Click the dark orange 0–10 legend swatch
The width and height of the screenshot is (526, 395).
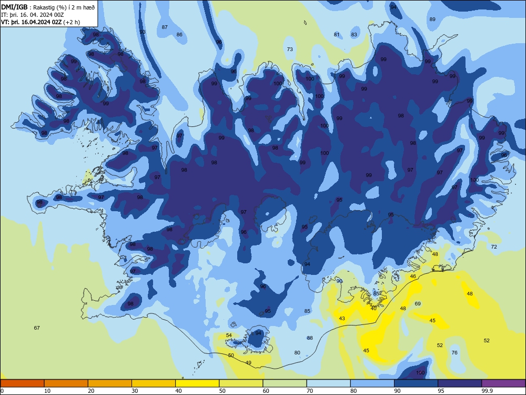click(22, 383)
